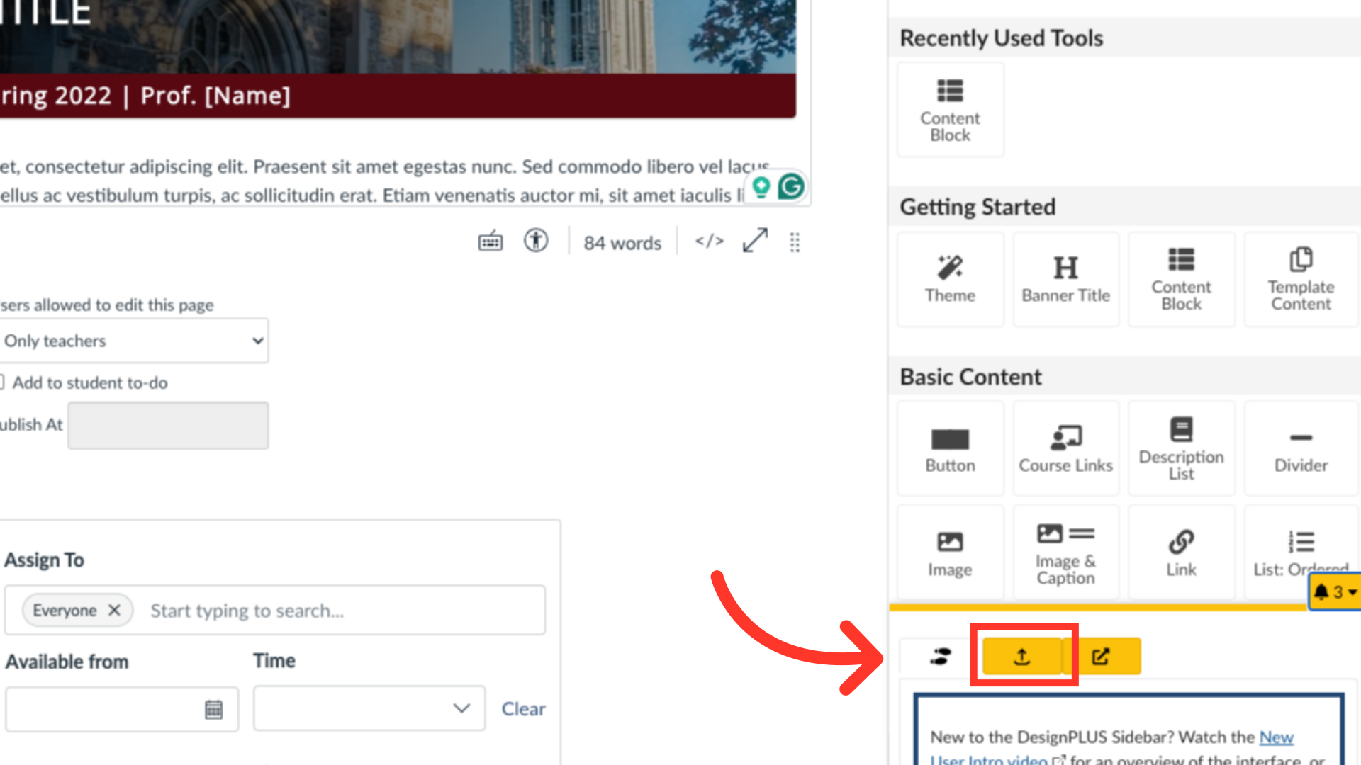Viewport: 1361px width, 765px height.
Task: Open the Course Links tool
Action: click(1065, 448)
